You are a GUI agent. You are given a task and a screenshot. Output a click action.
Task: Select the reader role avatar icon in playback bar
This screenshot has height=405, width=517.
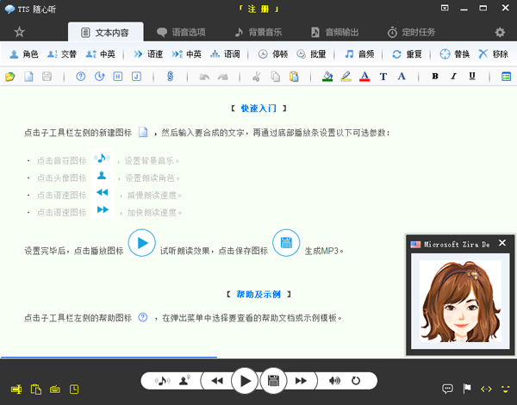click(184, 380)
